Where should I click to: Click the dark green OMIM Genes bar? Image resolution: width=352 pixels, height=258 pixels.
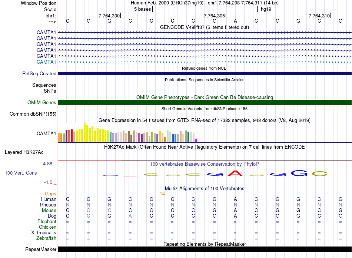point(205,102)
